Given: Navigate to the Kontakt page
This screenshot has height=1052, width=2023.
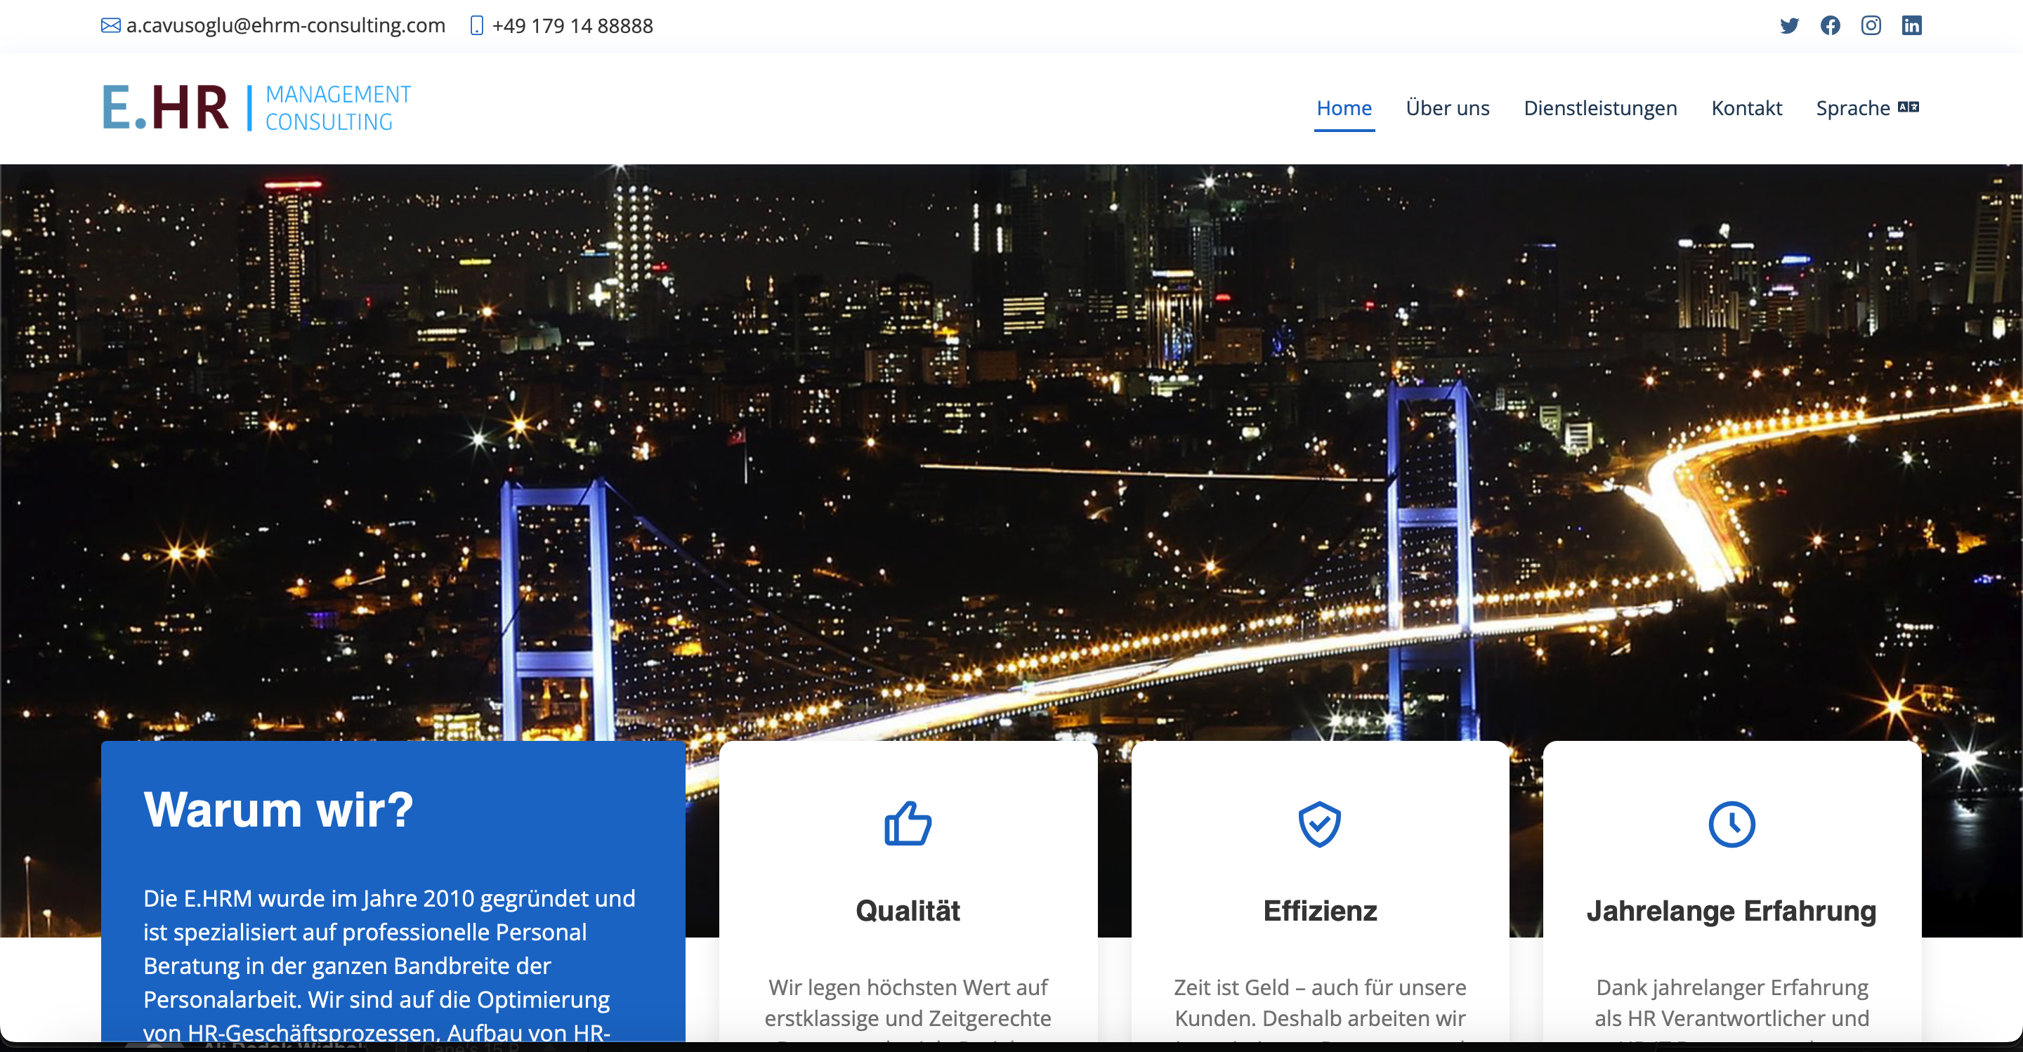Looking at the screenshot, I should [x=1746, y=108].
